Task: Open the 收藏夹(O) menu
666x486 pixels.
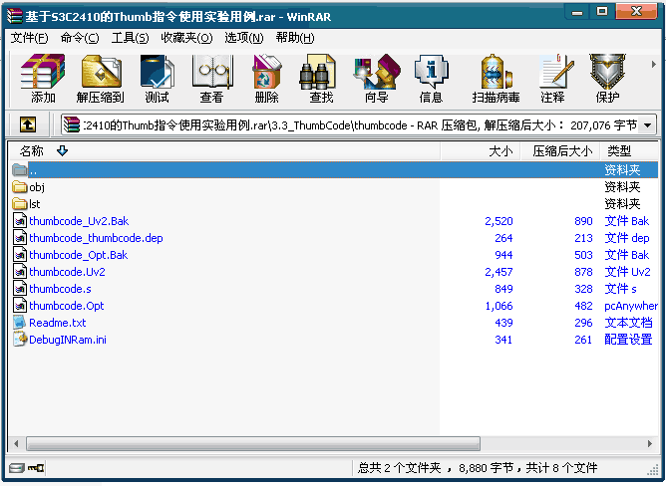Action: [x=186, y=38]
